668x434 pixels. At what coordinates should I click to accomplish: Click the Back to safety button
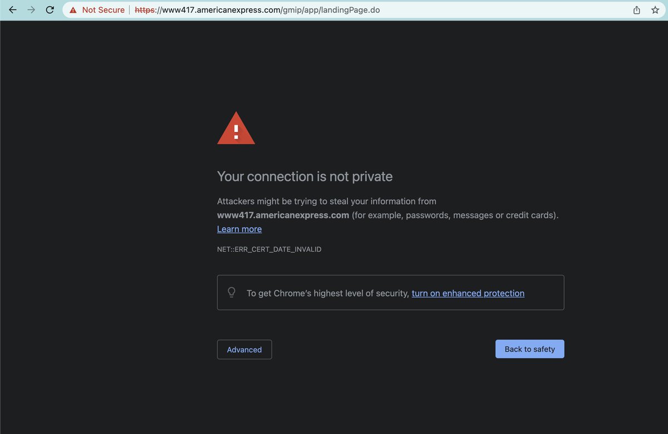tap(530, 349)
